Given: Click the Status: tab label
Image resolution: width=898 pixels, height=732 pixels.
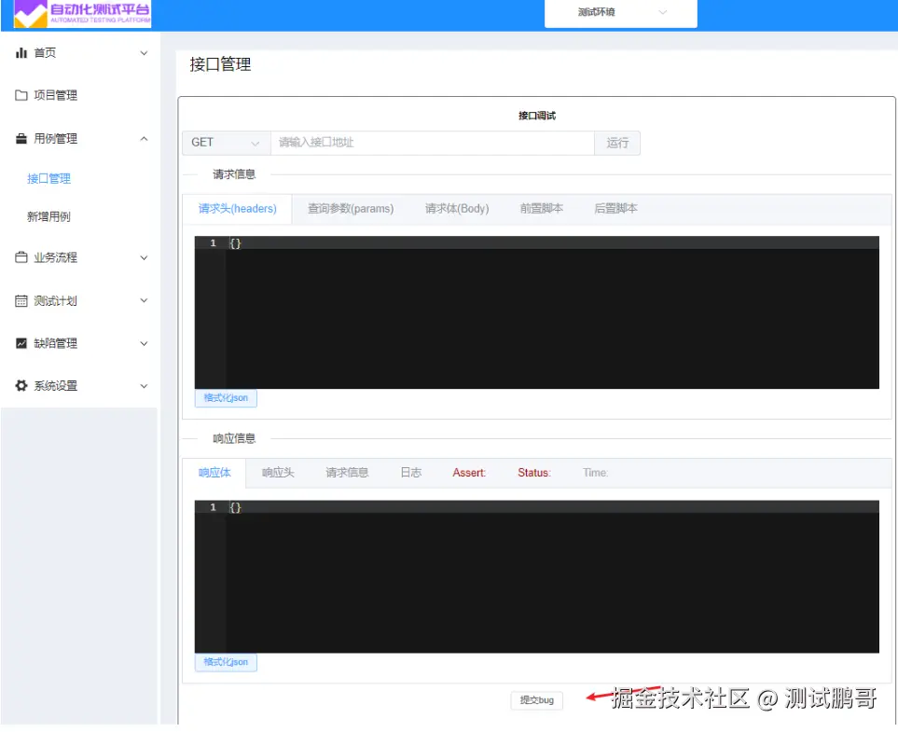Looking at the screenshot, I should tap(534, 473).
